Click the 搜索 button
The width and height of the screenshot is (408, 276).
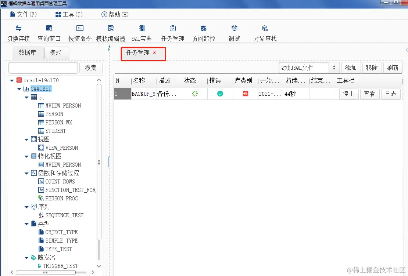coord(90,68)
